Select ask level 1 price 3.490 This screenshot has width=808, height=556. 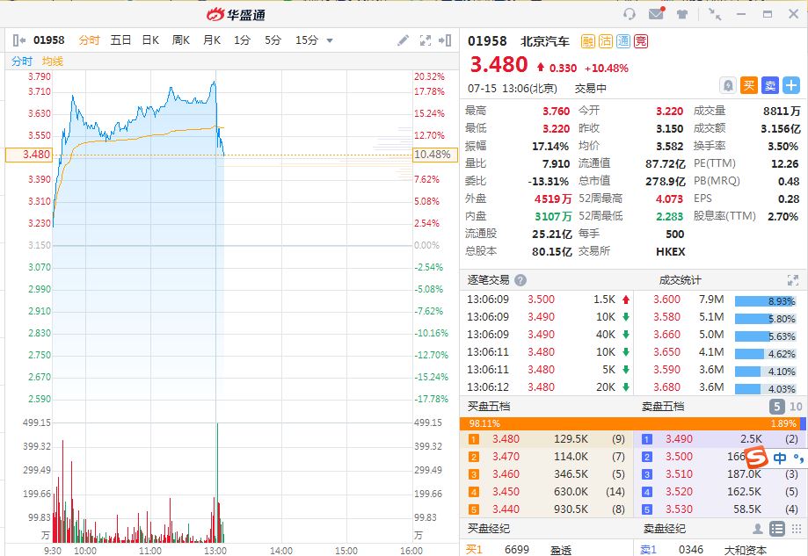coord(679,439)
